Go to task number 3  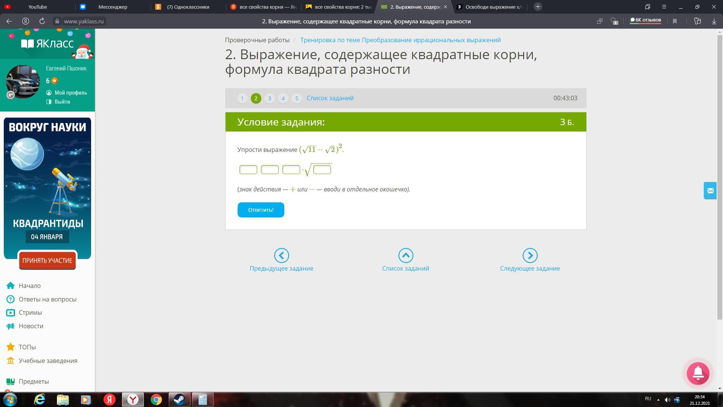pos(269,98)
